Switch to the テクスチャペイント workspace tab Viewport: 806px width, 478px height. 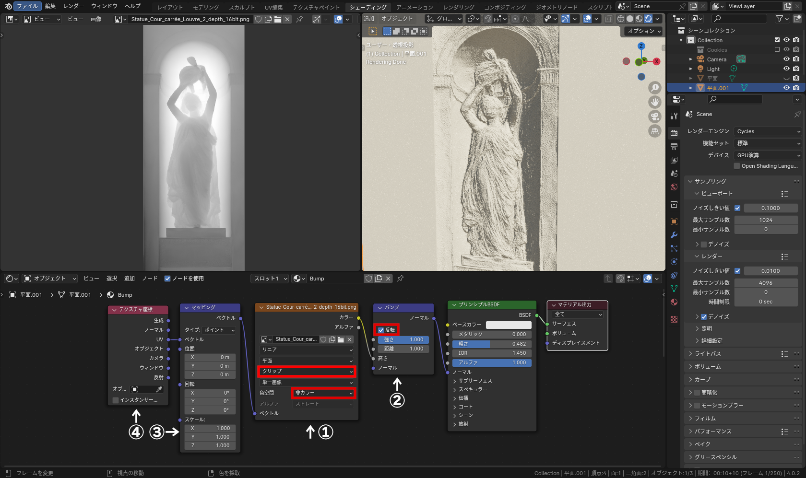[316, 7]
